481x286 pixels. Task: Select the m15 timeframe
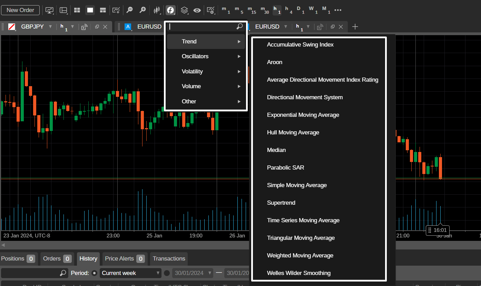pos(252,10)
